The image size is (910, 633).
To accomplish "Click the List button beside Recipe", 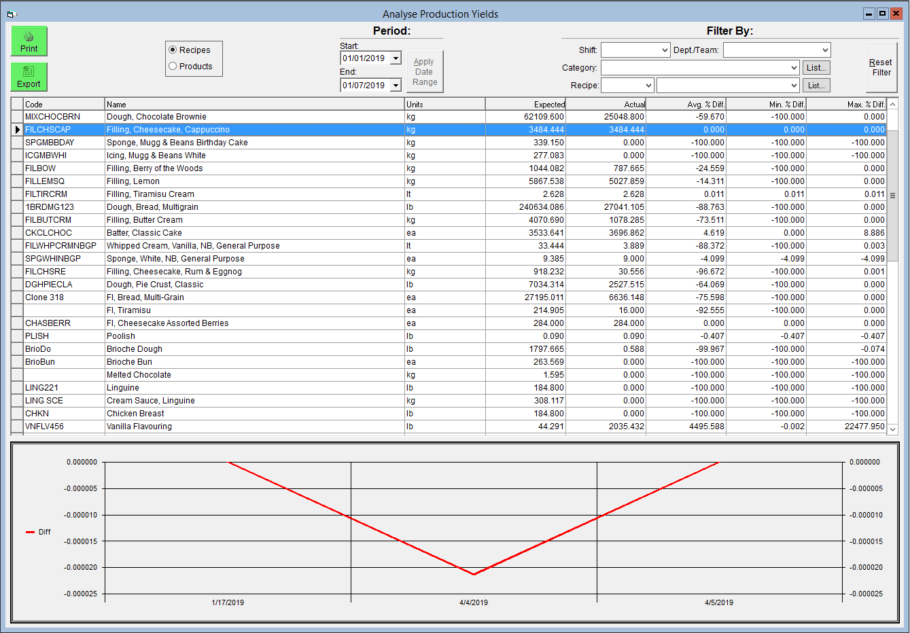I will (x=816, y=85).
